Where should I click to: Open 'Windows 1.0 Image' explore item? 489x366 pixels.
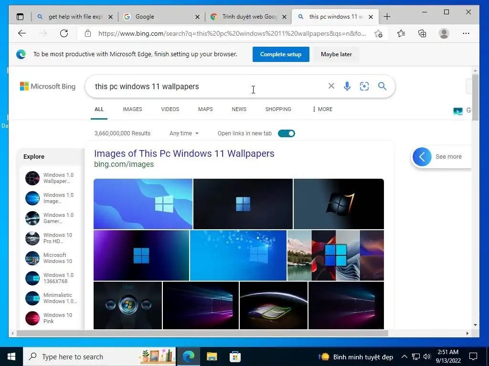(50, 198)
